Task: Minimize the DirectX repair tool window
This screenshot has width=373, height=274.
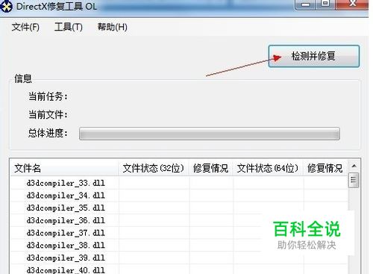Action: tap(305, 4)
